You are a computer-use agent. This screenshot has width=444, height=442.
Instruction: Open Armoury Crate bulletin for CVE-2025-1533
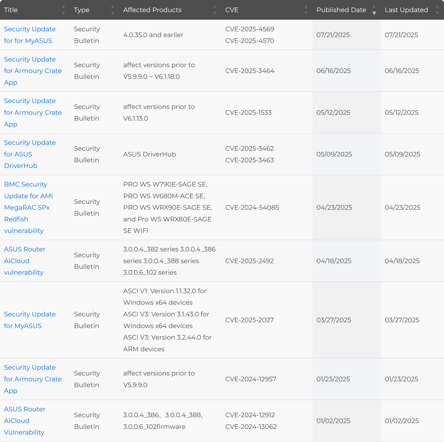[x=32, y=113]
